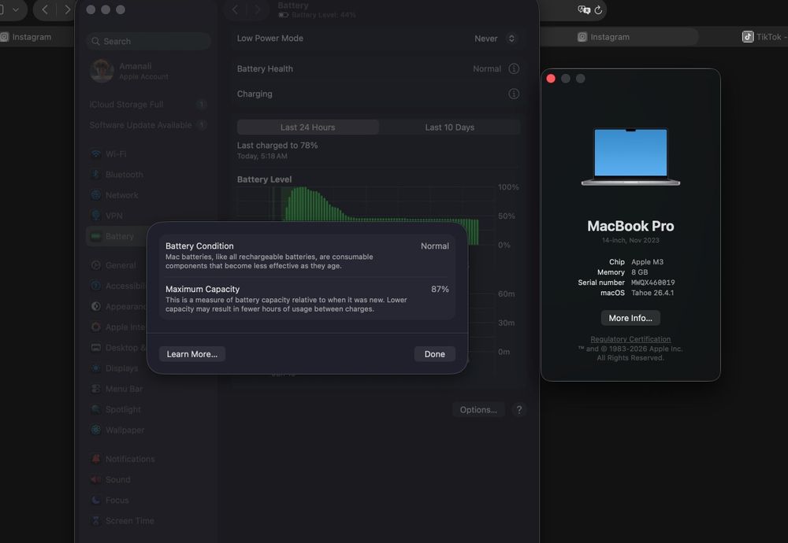Open Sound settings in sidebar
Screen dimensions: 788x543
pyautogui.click(x=149, y=480)
